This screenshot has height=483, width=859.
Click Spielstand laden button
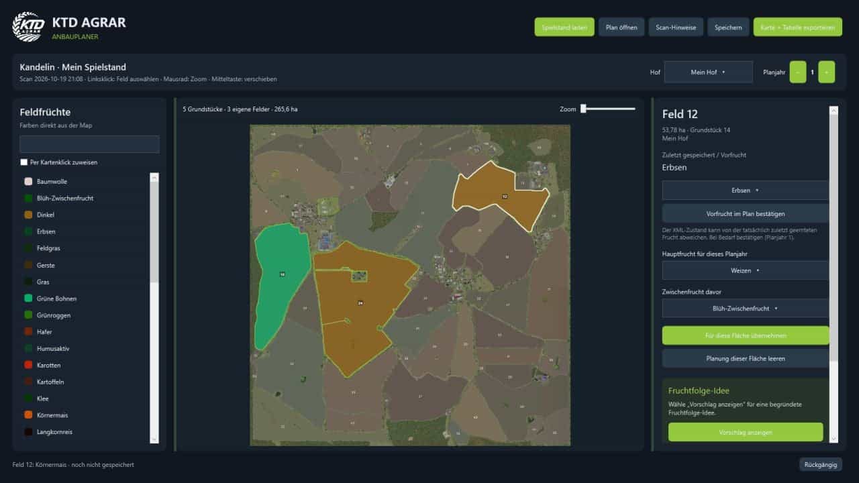(x=564, y=27)
